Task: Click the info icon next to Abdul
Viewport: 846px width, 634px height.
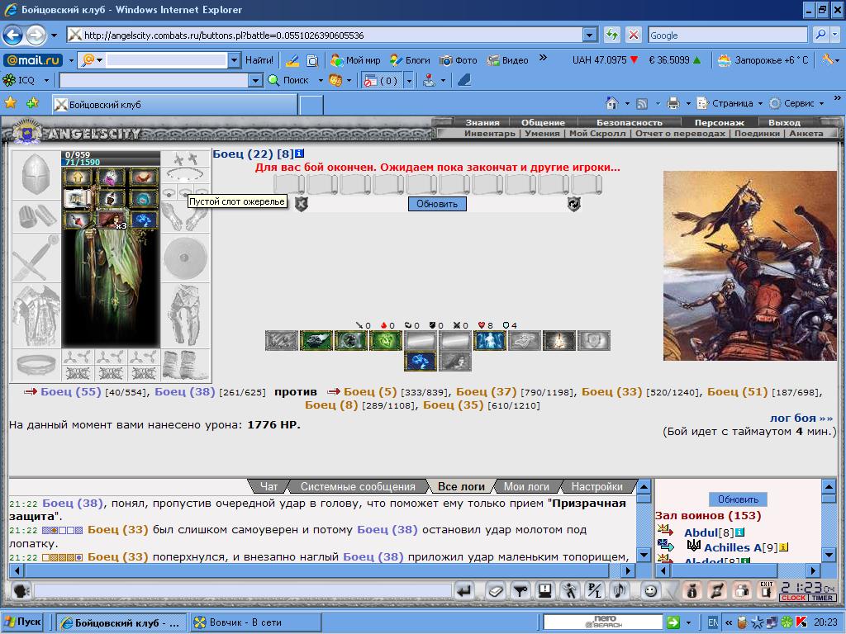Action: click(x=739, y=532)
